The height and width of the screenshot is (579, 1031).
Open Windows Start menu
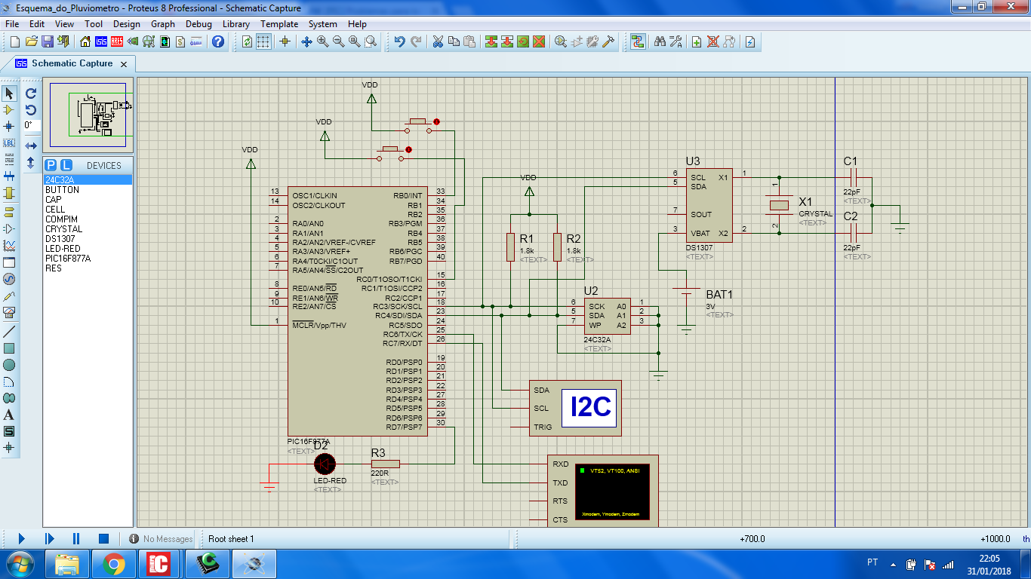click(x=20, y=563)
